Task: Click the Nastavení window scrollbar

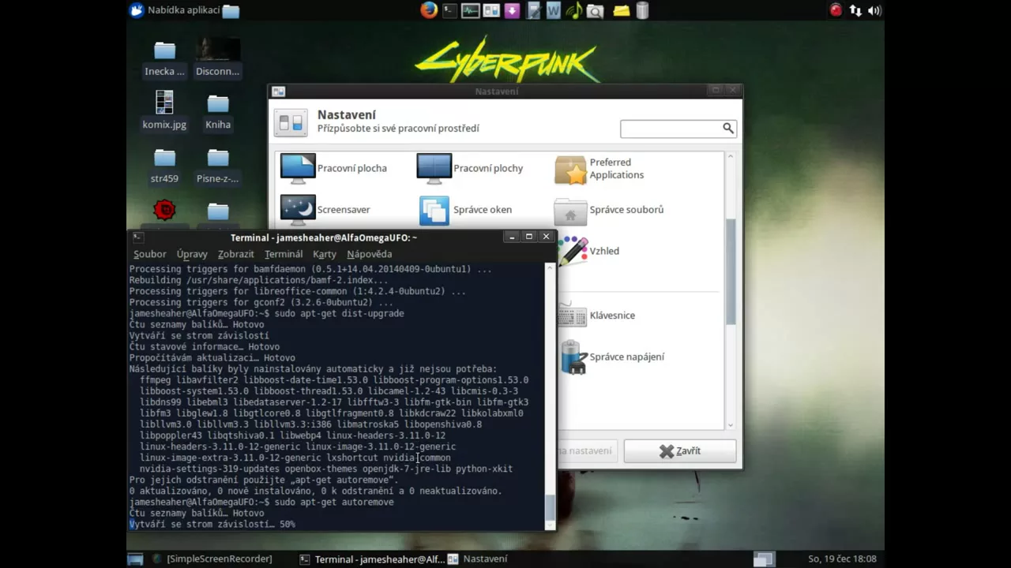Action: 731,271
